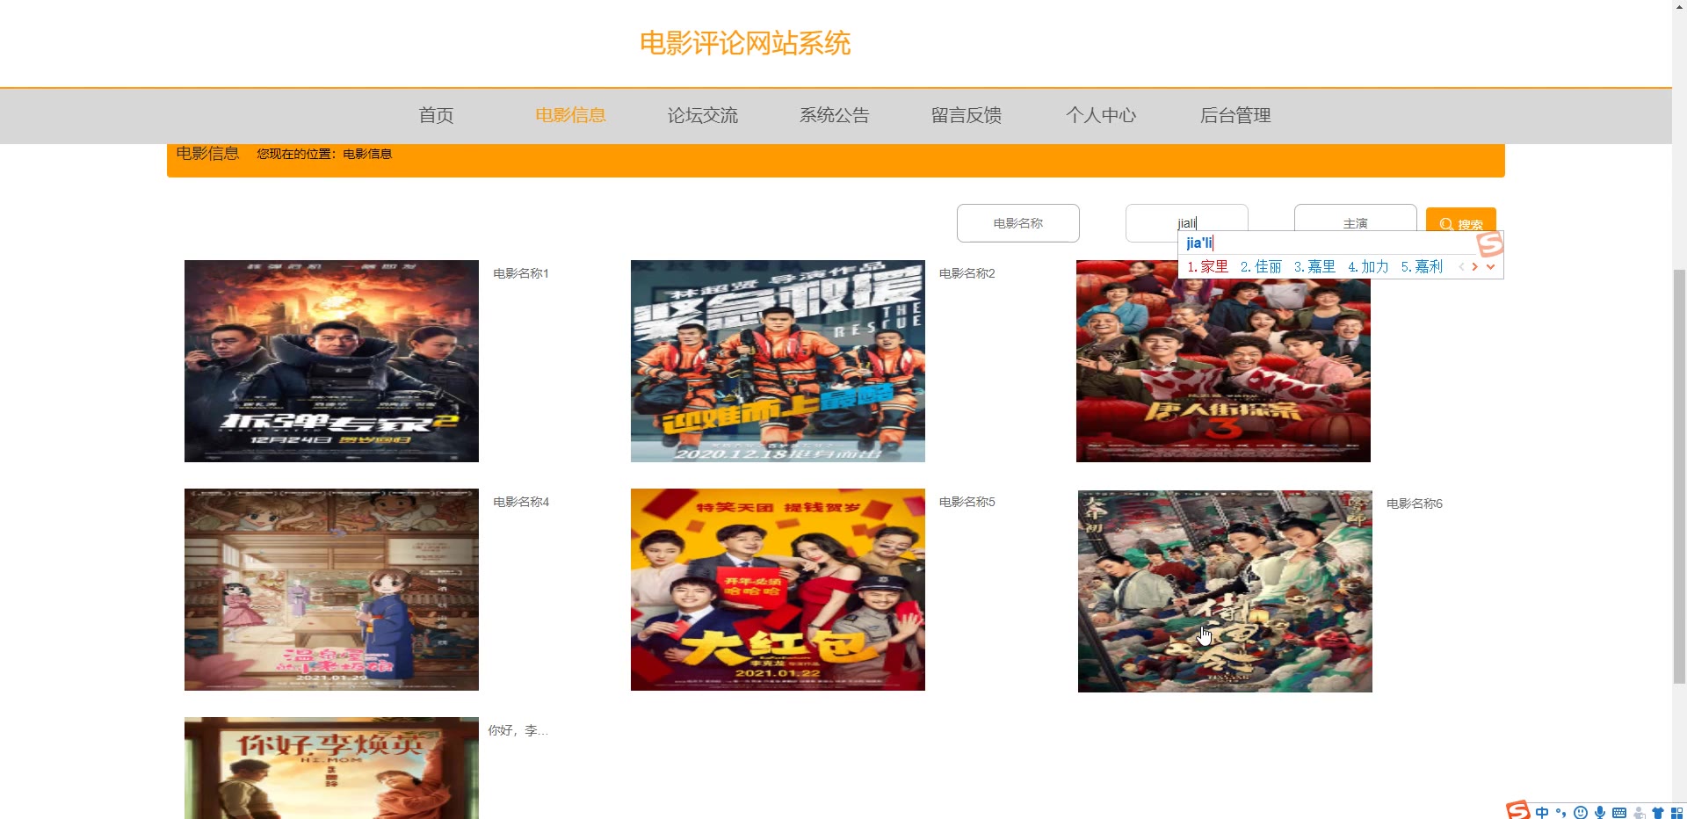Viewport: 1687px width, 819px height.
Task: Choose candidate 4 加力
Action: coord(1368,266)
